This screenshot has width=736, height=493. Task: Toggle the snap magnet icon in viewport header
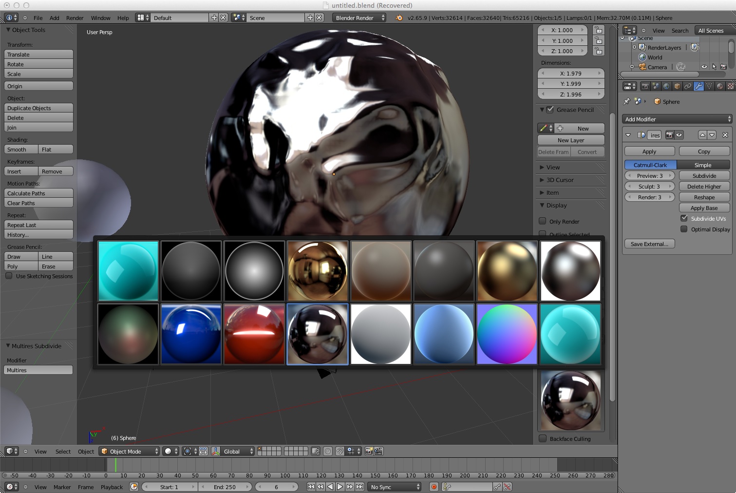click(x=340, y=452)
